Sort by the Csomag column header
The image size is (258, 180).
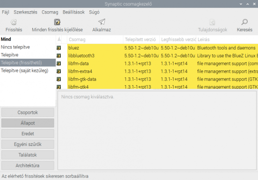pos(95,40)
